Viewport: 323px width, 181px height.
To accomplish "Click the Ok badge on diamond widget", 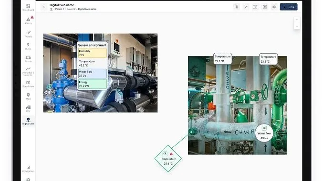I will [x=165, y=153].
